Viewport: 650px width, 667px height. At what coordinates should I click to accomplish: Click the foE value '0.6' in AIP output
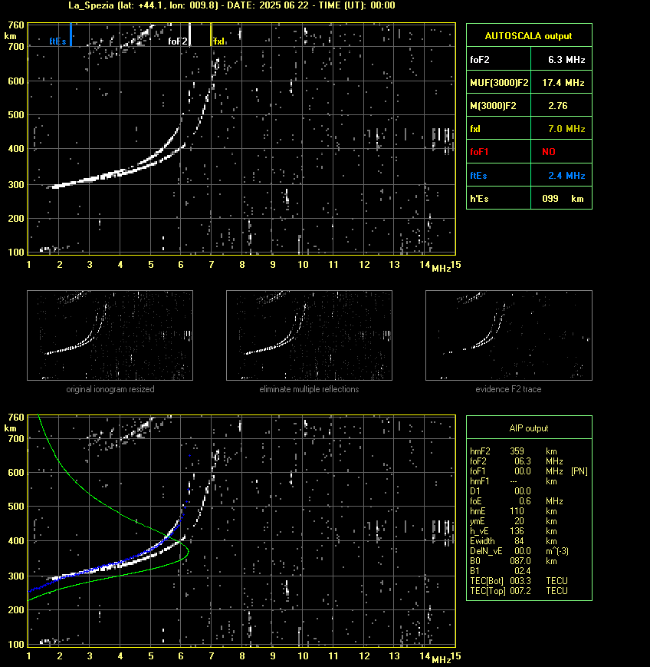click(x=524, y=501)
